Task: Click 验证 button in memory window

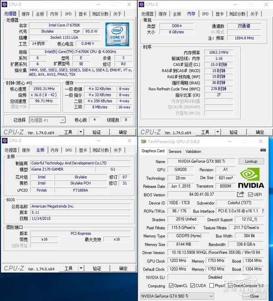Action: click(x=234, y=132)
